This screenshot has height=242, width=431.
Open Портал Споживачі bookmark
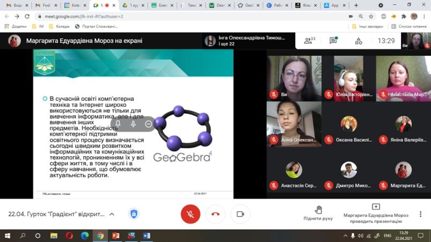pos(96,26)
